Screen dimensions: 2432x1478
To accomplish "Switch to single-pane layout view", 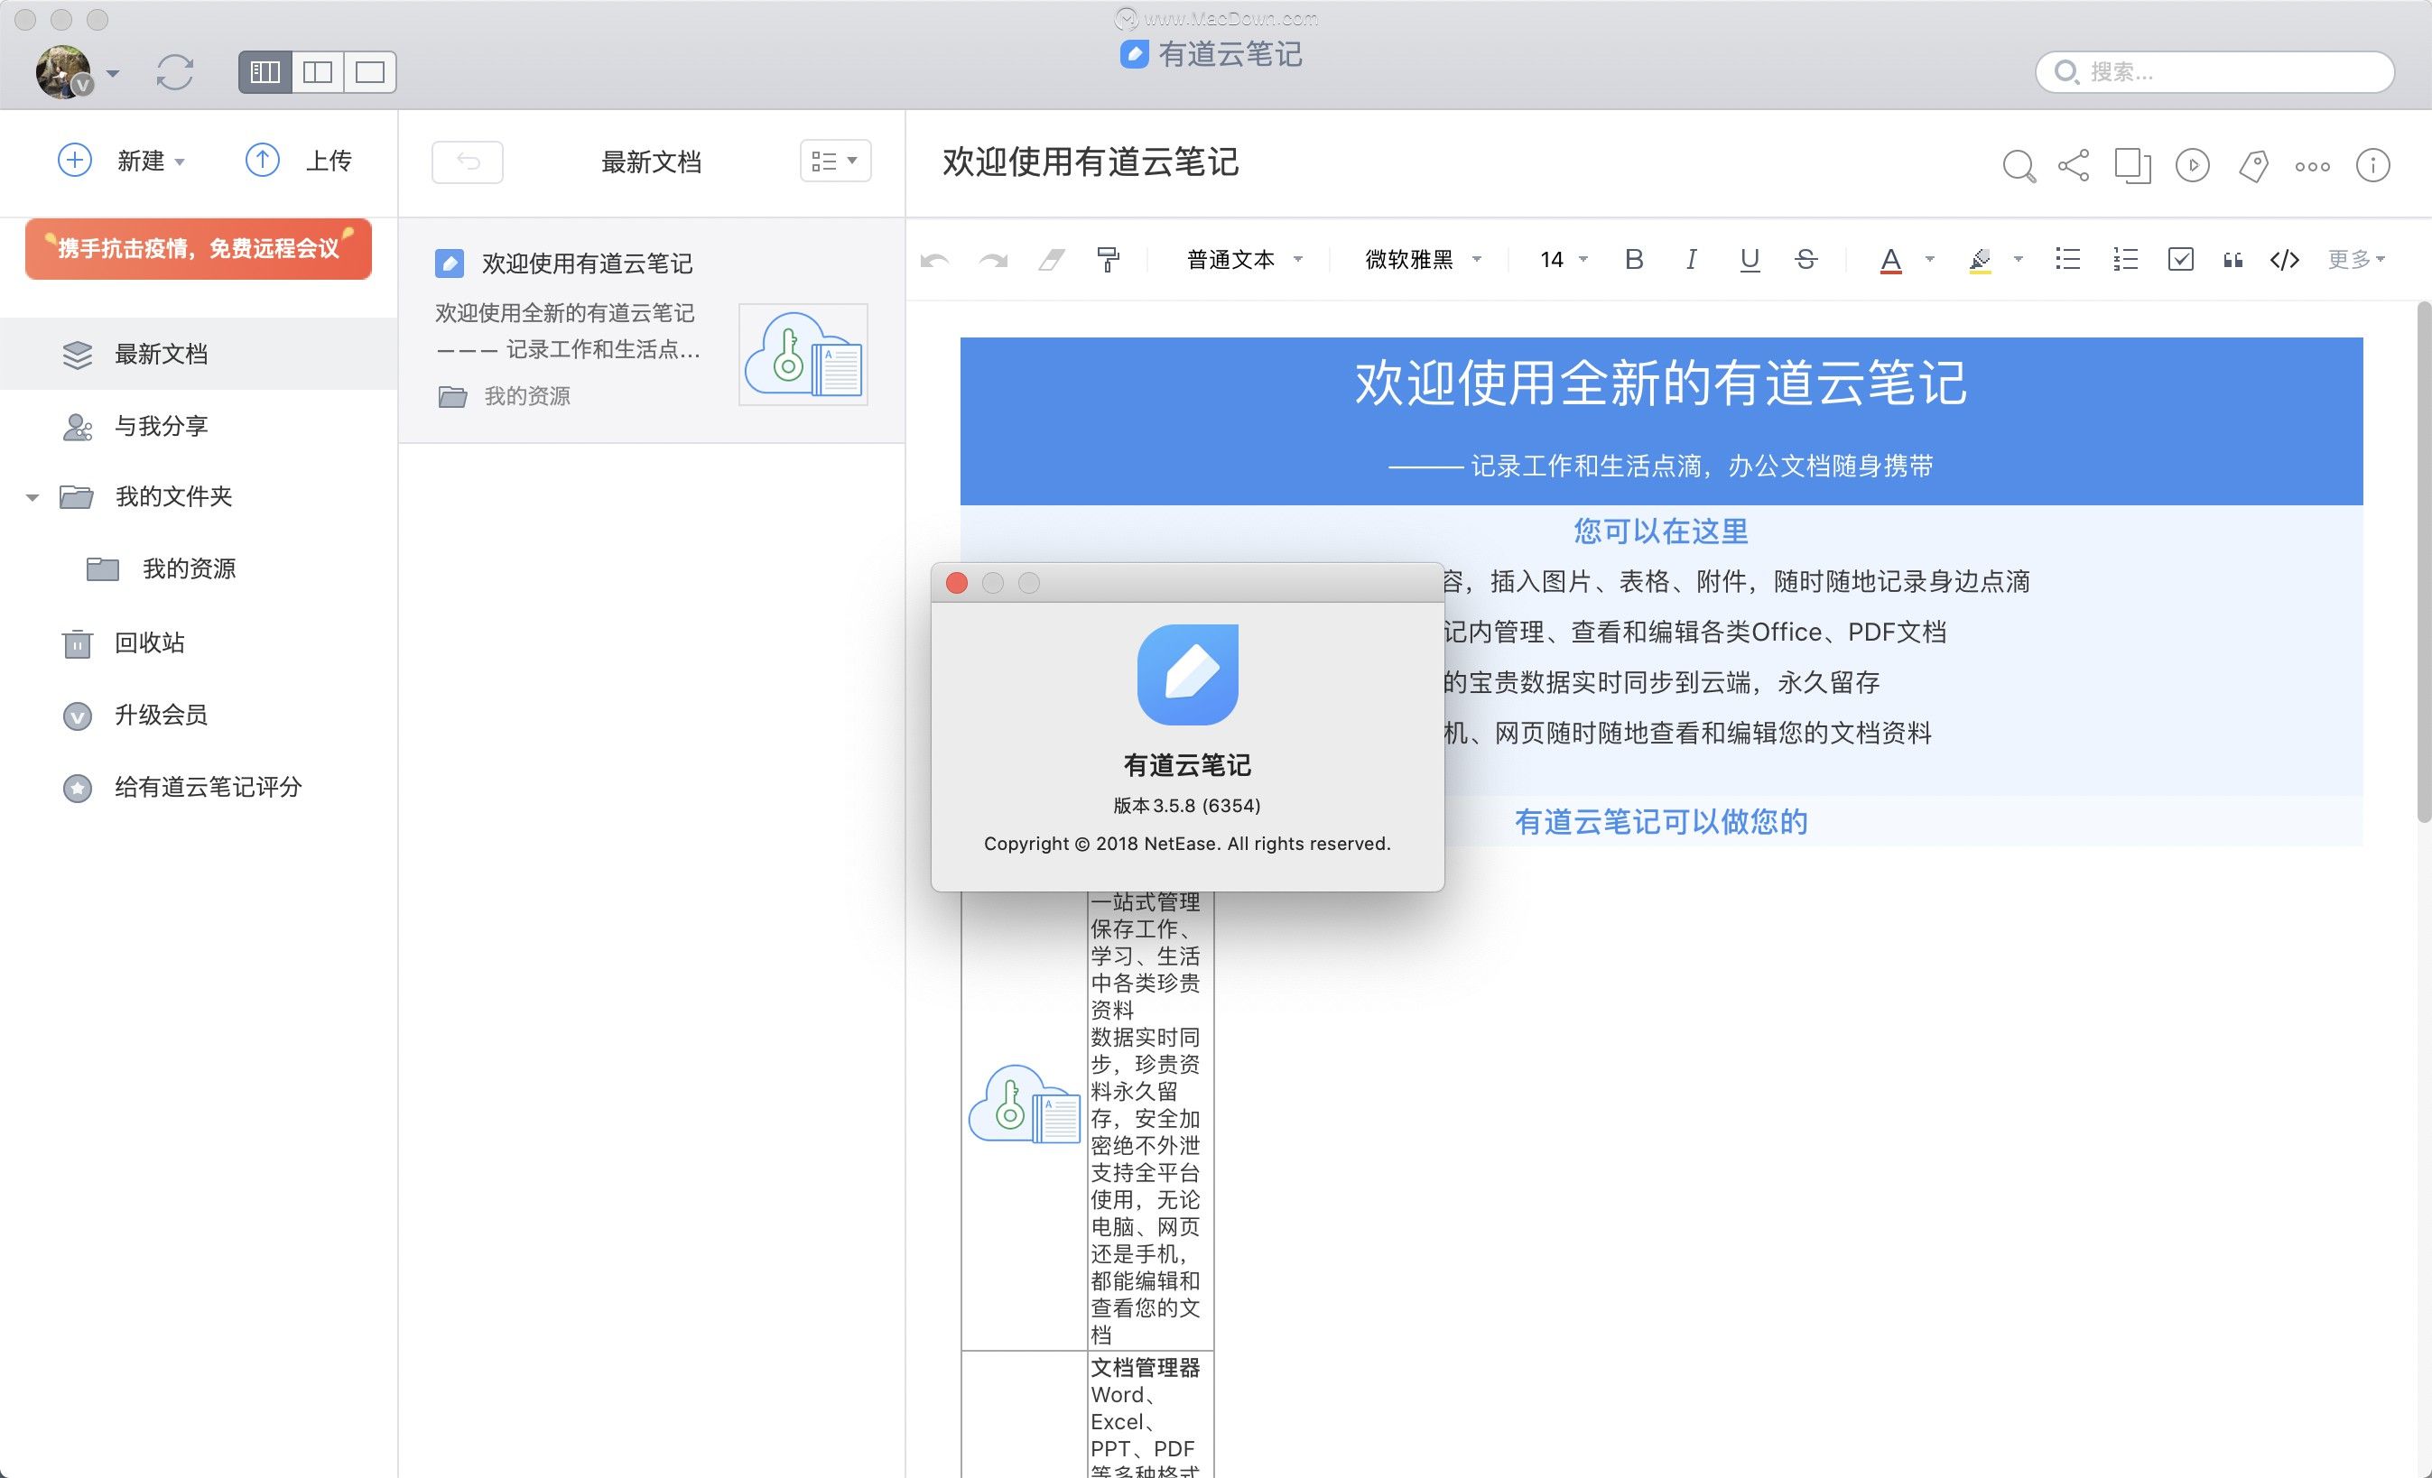I will point(370,72).
